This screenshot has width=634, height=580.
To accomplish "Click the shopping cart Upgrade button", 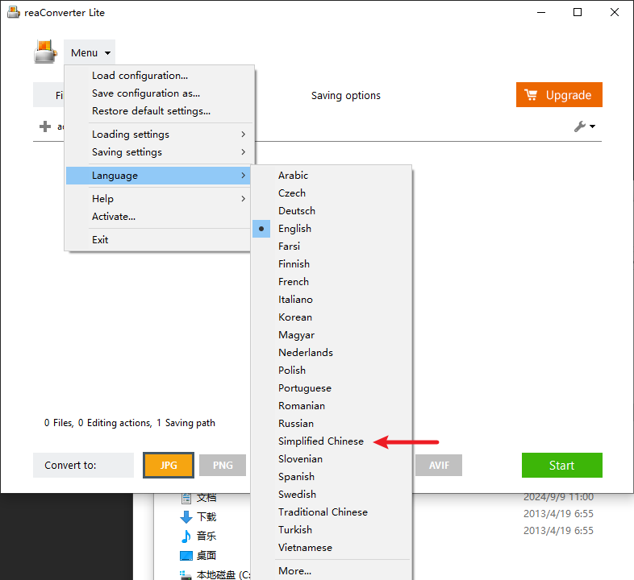I will pyautogui.click(x=559, y=95).
